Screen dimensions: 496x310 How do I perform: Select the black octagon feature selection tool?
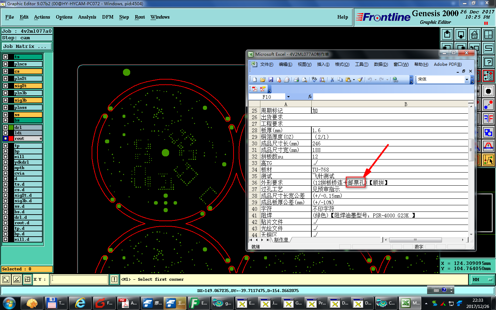coord(488,91)
